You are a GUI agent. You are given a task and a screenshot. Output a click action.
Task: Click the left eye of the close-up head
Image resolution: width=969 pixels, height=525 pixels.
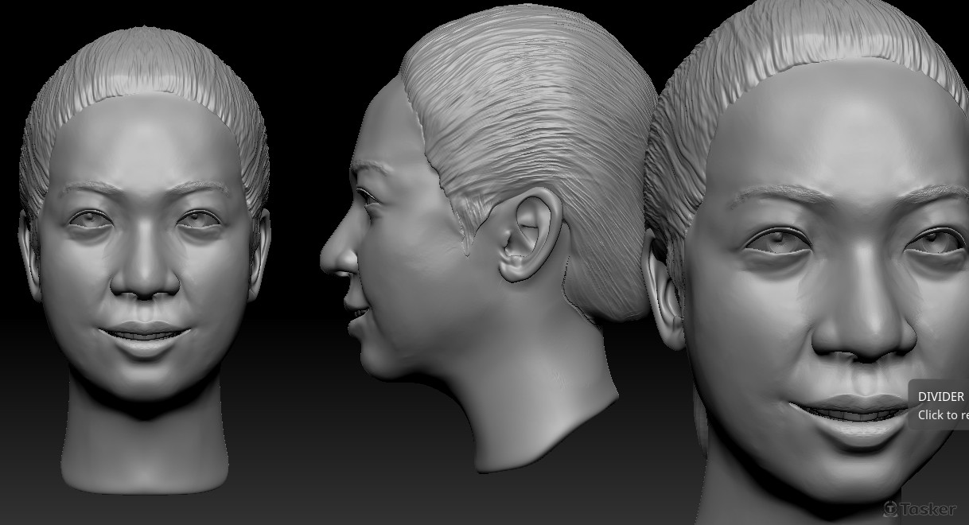click(x=776, y=239)
